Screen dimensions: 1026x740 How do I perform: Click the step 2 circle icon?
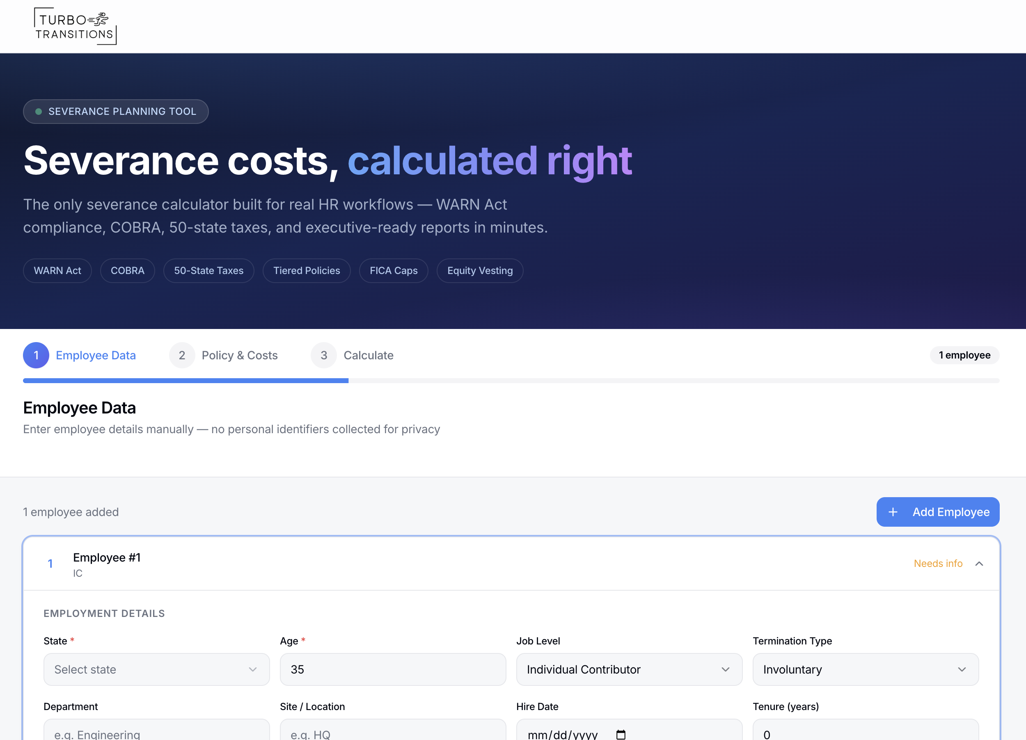tap(182, 355)
